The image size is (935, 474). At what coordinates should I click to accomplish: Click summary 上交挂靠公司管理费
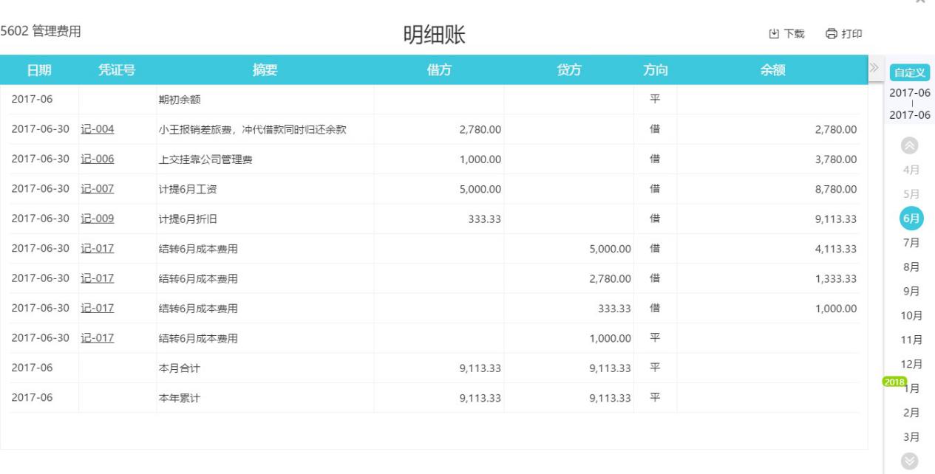click(x=205, y=159)
